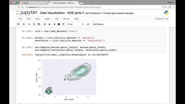
Task: Insert a cell below with plus icon
Action: [x=24, y=24]
